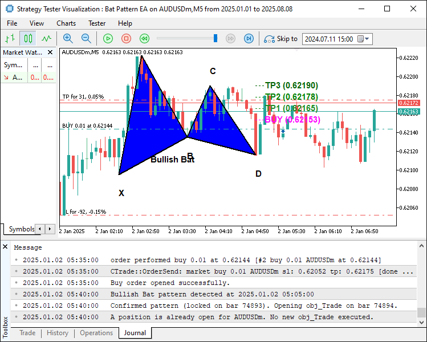Select the AUDUSDm row in Market Watch

click(29, 78)
